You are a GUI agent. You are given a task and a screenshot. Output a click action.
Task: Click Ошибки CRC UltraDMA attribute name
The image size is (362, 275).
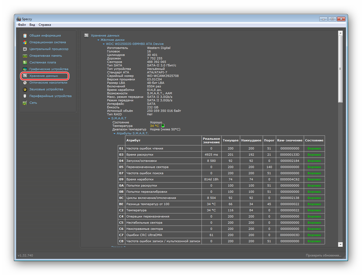coord(144,235)
